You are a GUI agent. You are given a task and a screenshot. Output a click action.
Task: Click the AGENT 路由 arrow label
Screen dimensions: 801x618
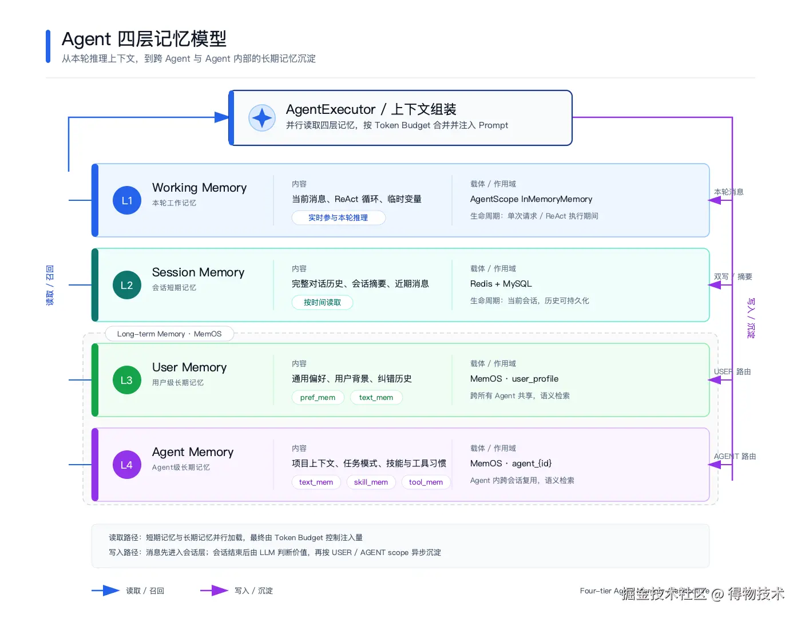735,457
